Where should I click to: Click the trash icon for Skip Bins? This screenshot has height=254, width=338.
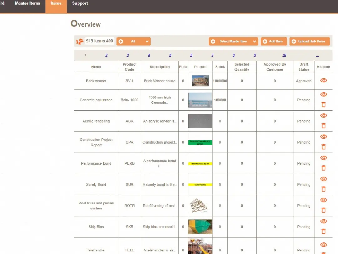pos(324,231)
